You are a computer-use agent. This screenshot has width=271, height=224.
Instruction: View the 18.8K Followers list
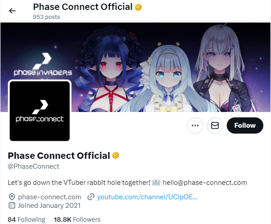click(x=77, y=220)
